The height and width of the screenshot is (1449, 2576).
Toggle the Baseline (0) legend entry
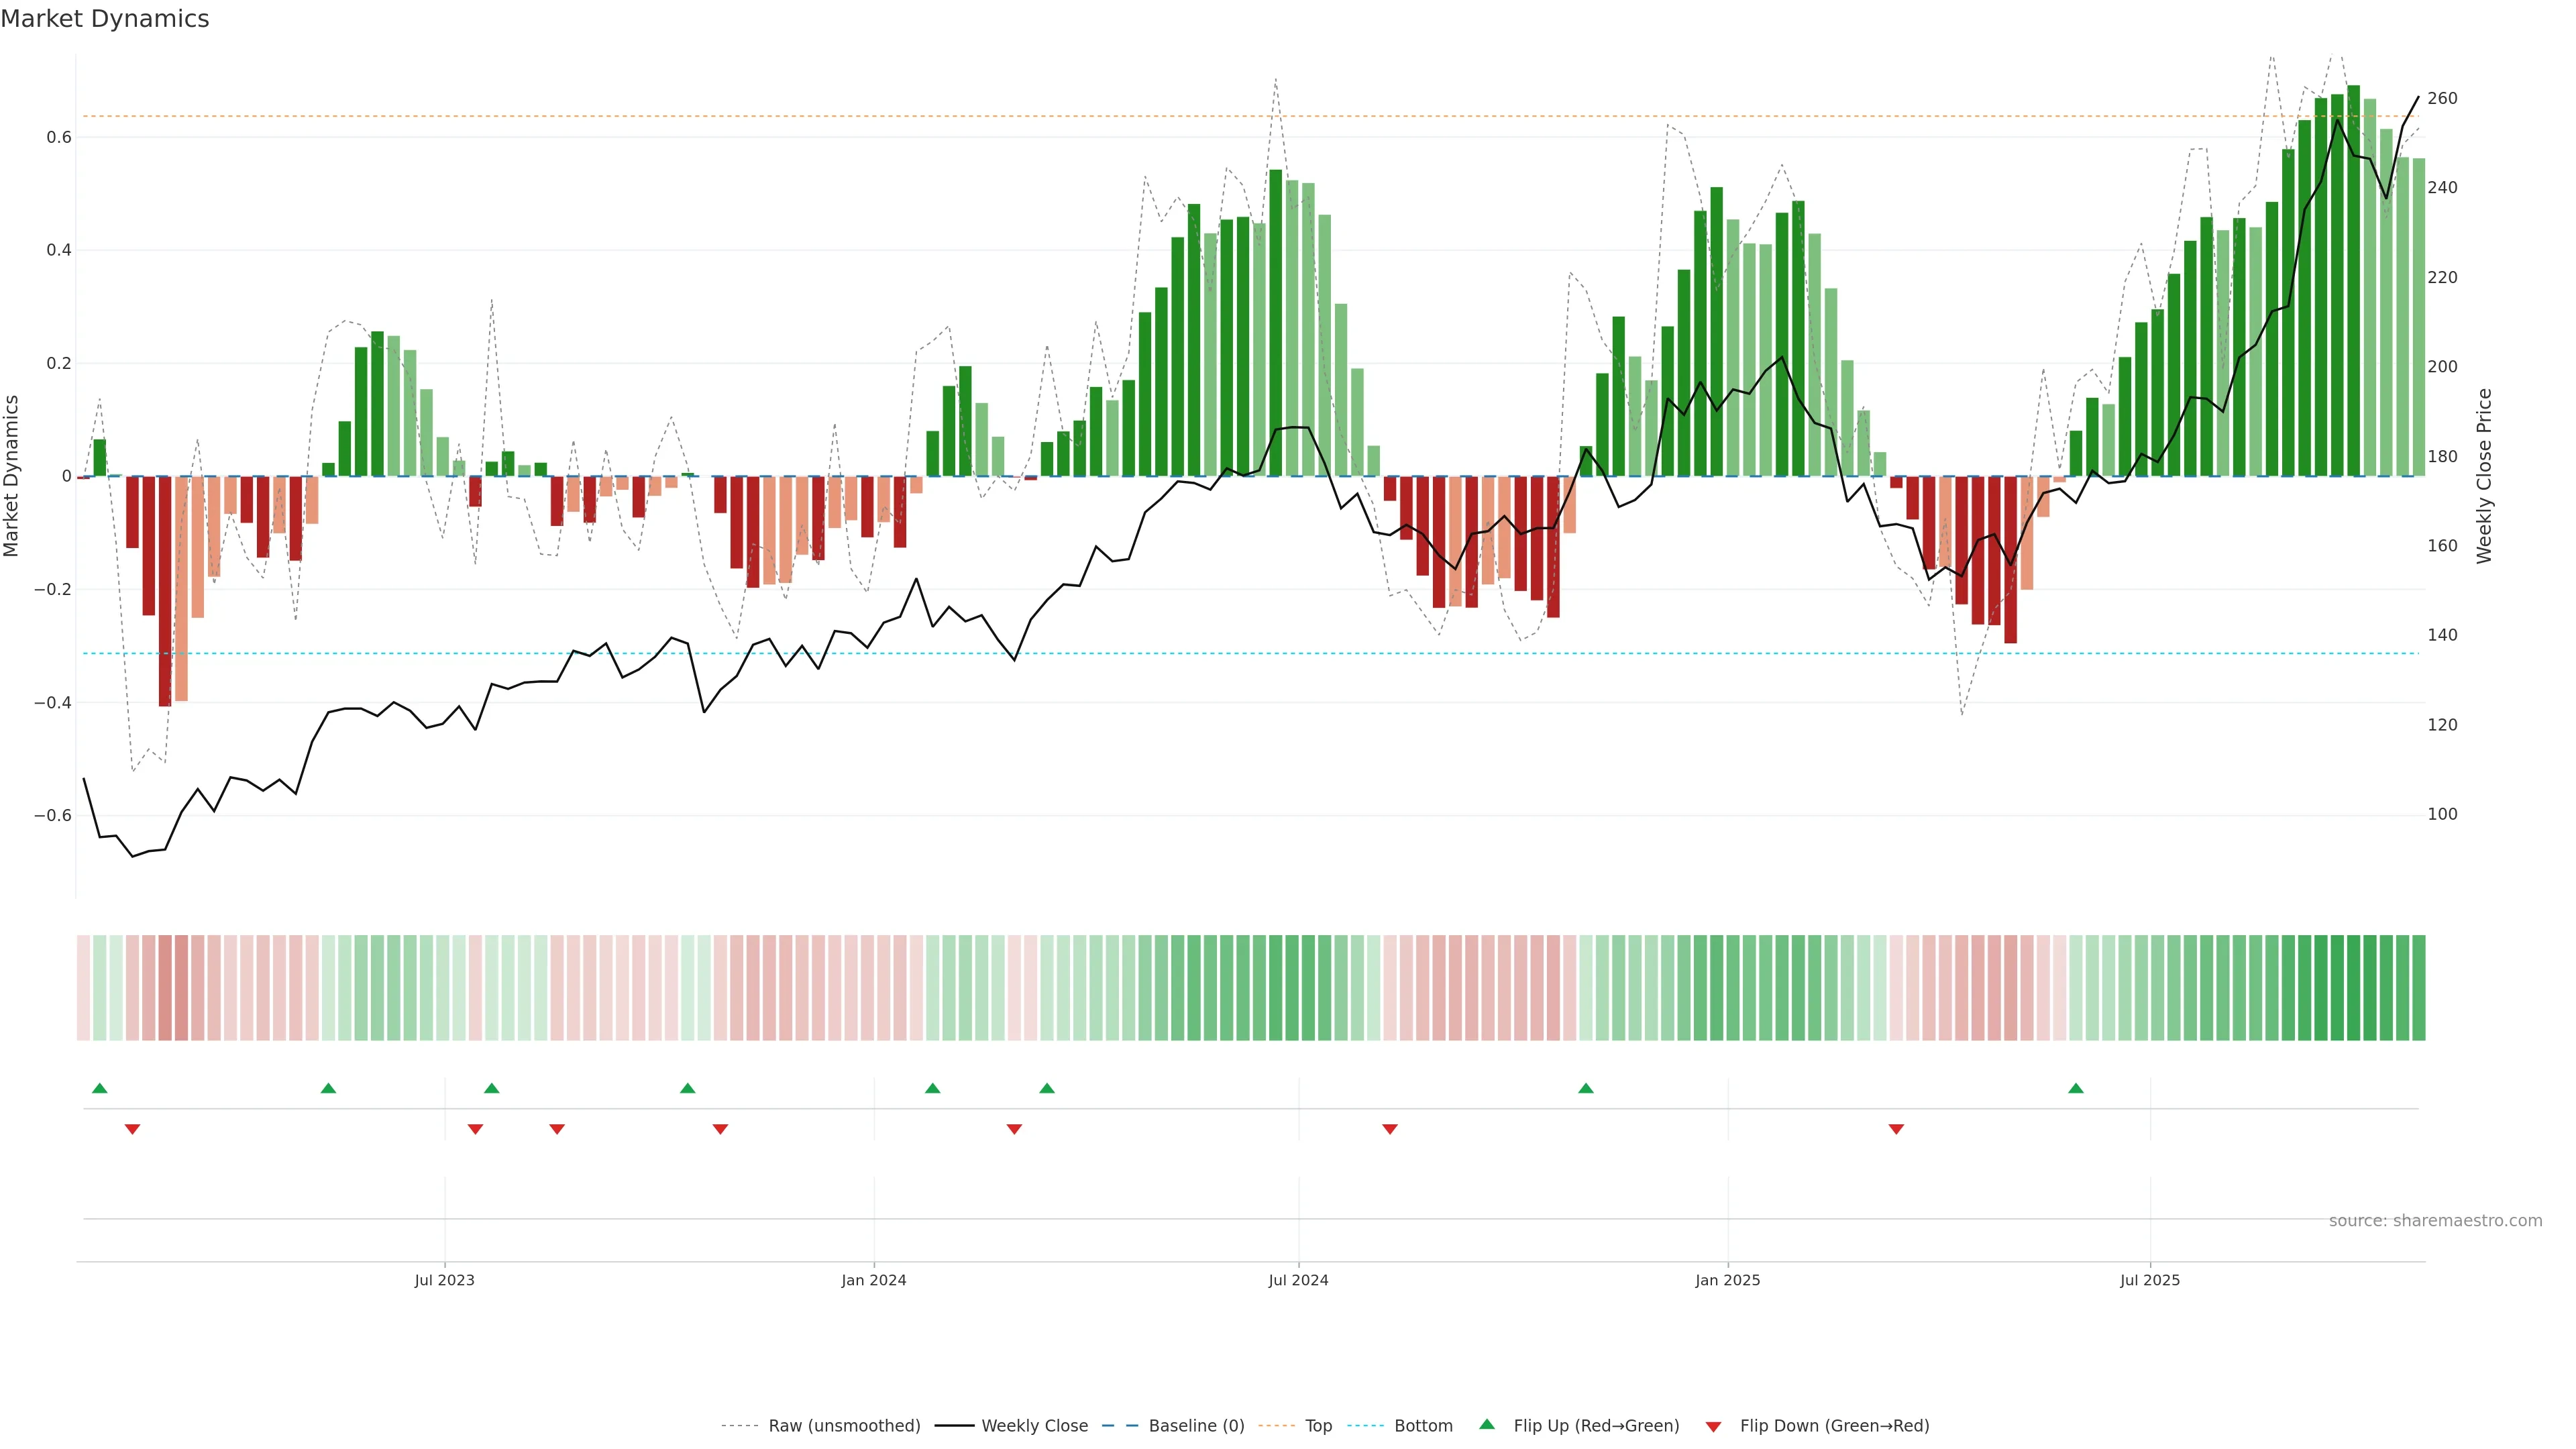coord(1196,1426)
